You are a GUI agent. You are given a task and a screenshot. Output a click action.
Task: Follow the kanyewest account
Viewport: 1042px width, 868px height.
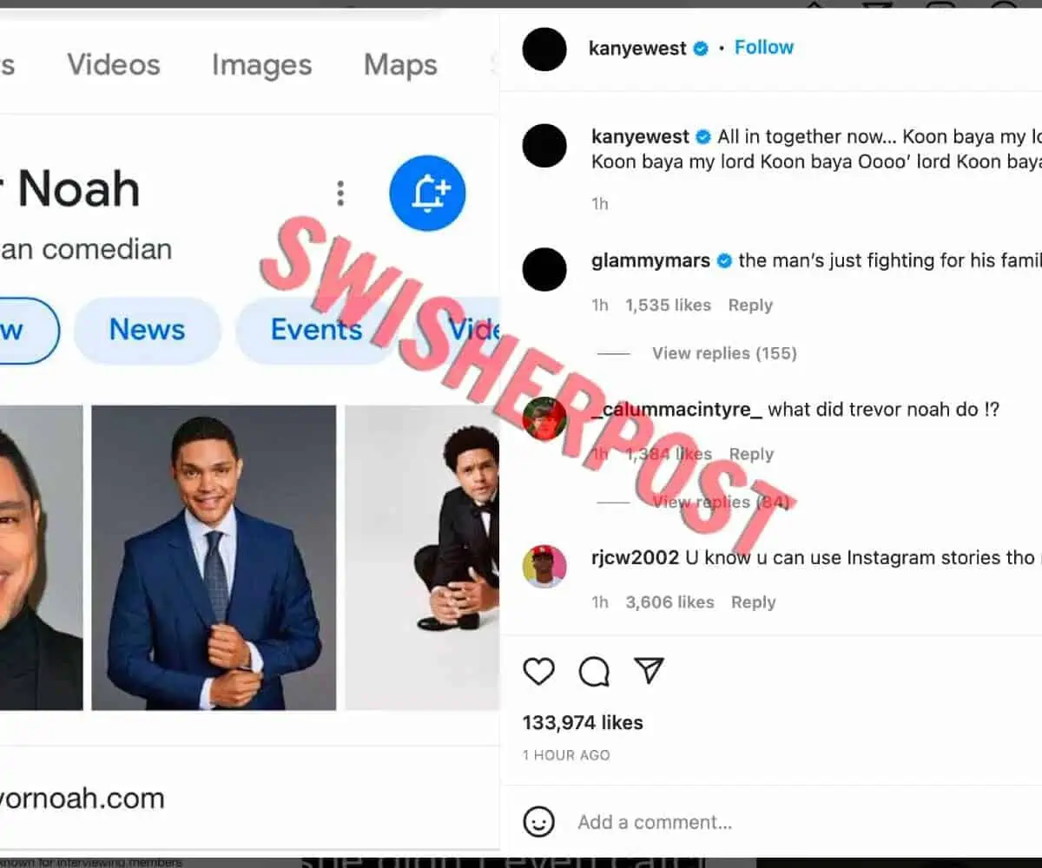(x=764, y=48)
